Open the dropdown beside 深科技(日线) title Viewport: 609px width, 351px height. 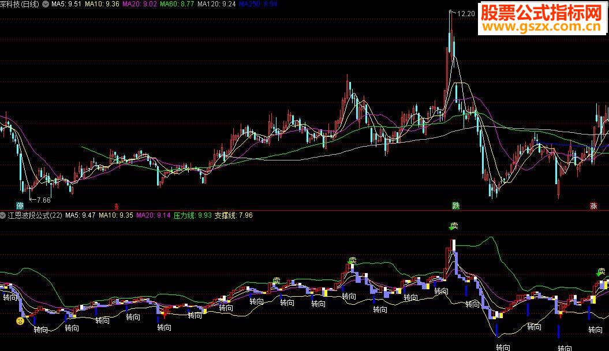coord(46,4)
